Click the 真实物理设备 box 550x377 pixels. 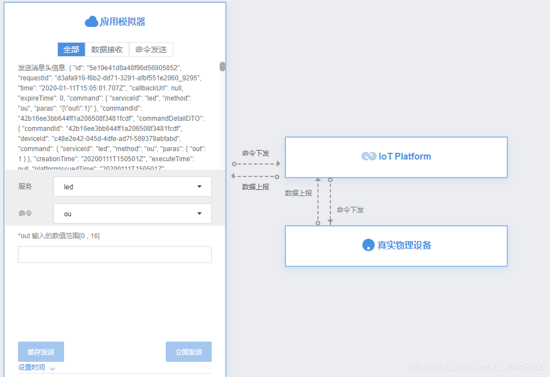[397, 246]
